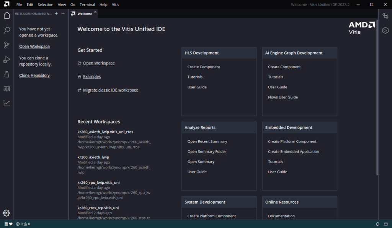Click the Vitis logo in the title bar

point(7,4)
